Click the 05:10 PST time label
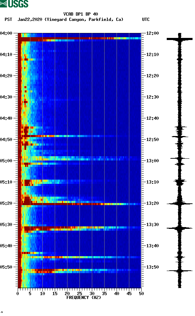The height and width of the screenshot is (316, 195). [6, 182]
